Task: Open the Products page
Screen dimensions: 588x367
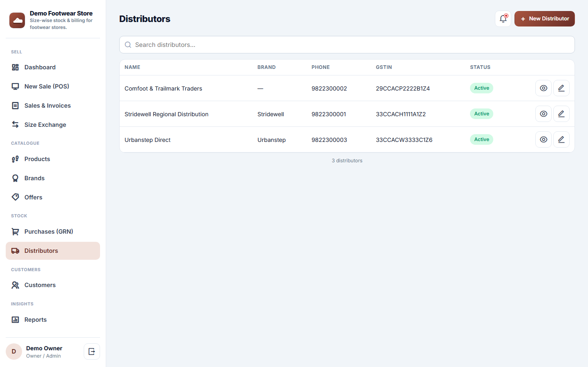Action: [x=53, y=159]
